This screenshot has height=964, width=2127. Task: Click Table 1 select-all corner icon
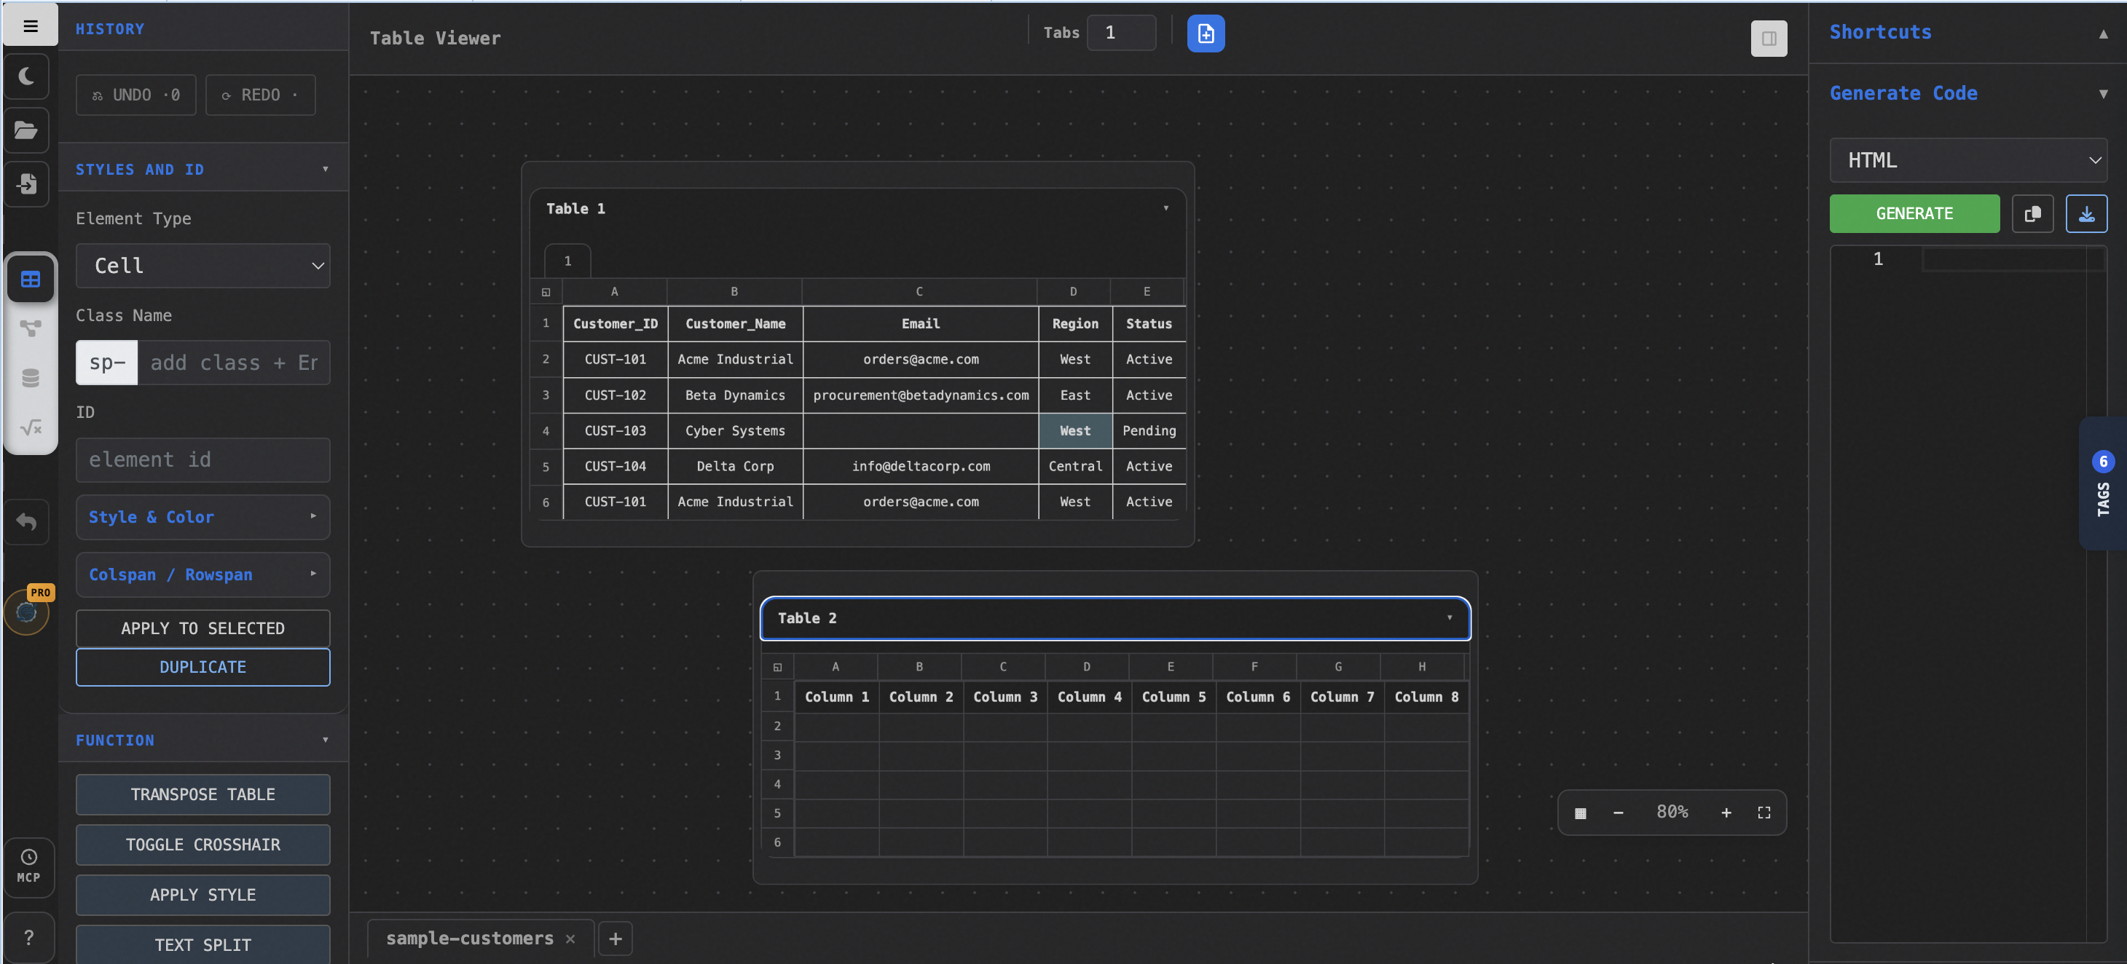pos(546,292)
